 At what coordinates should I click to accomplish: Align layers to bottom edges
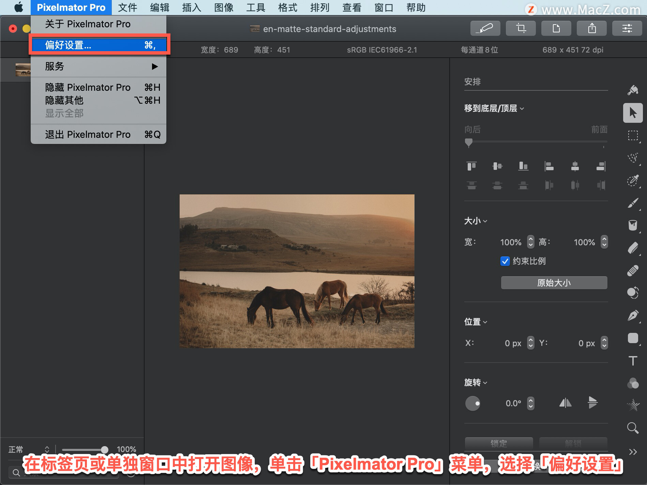pyautogui.click(x=523, y=166)
